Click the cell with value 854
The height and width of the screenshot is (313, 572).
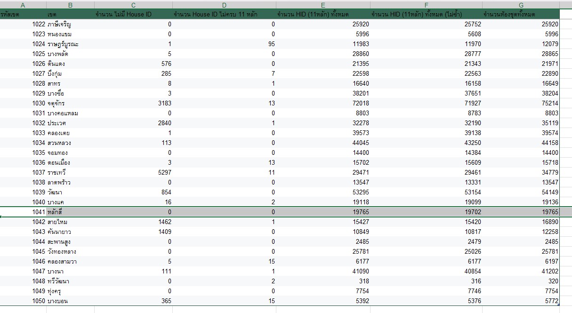click(133, 192)
